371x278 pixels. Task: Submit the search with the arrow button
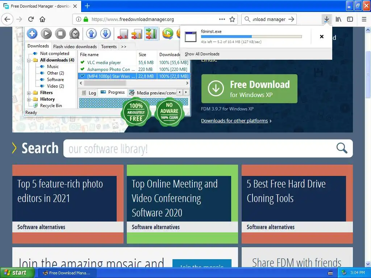tap(291, 19)
